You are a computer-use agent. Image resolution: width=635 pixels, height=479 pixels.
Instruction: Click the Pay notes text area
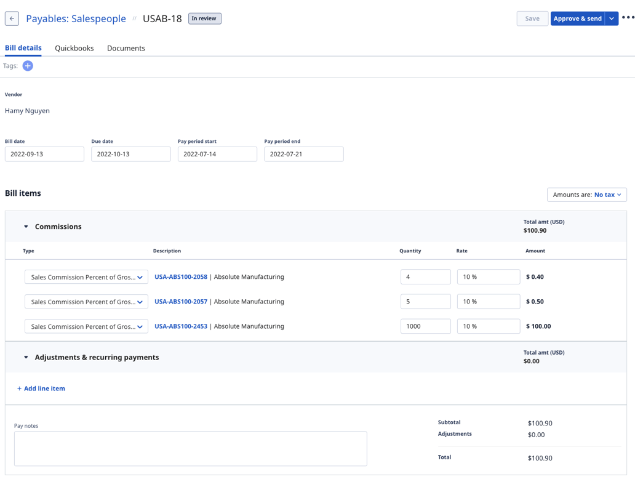pyautogui.click(x=191, y=449)
